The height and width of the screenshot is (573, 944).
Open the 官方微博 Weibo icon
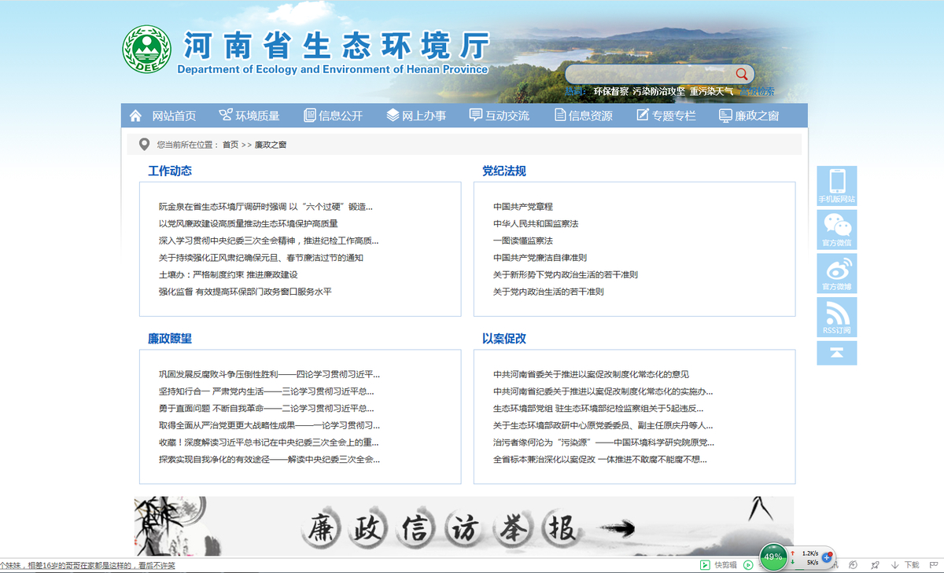[x=837, y=274]
